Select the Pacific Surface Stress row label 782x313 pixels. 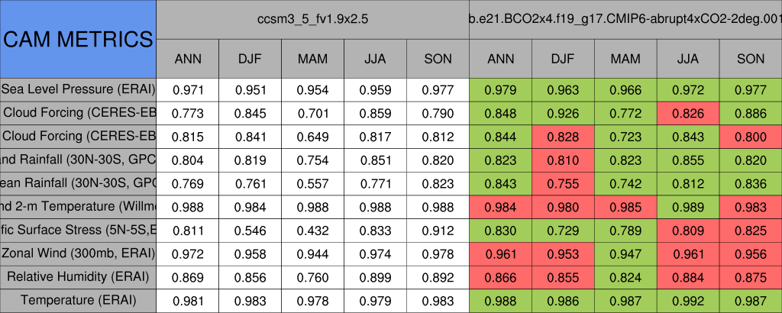78,230
